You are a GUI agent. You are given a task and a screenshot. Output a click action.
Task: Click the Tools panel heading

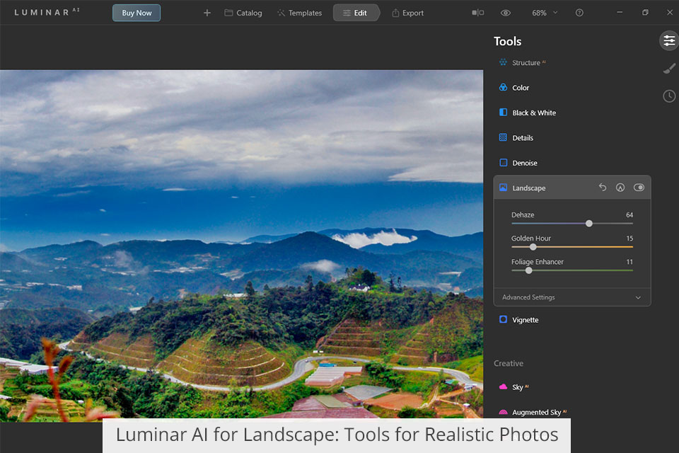pyautogui.click(x=508, y=41)
